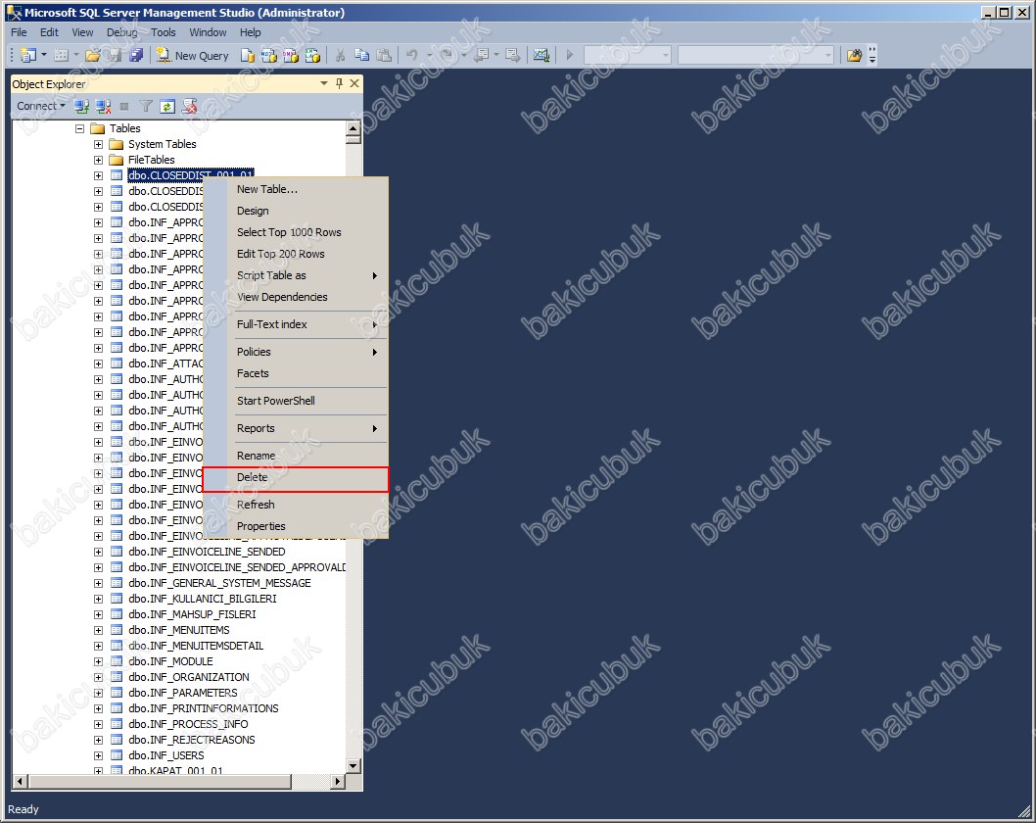This screenshot has height=823, width=1036.
Task: Choose Properties in context menu
Action: [296, 526]
